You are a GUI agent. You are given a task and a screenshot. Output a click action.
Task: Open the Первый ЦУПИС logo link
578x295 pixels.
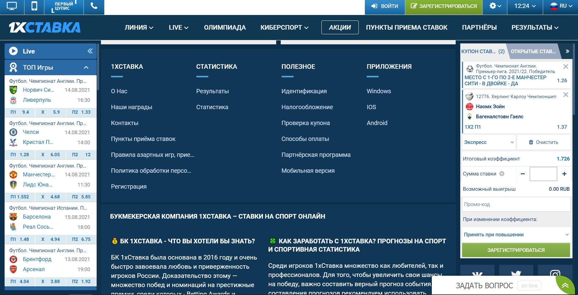pos(64,6)
